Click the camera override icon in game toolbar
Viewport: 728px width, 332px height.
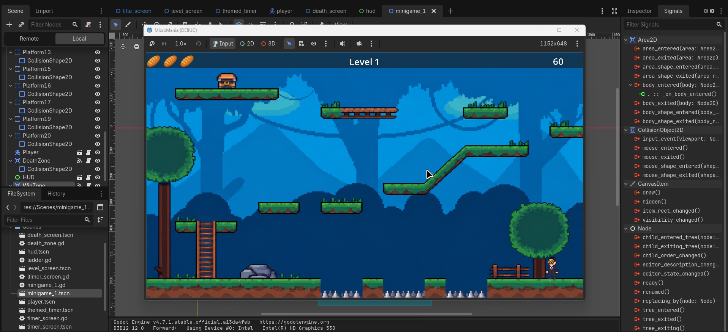click(x=359, y=44)
